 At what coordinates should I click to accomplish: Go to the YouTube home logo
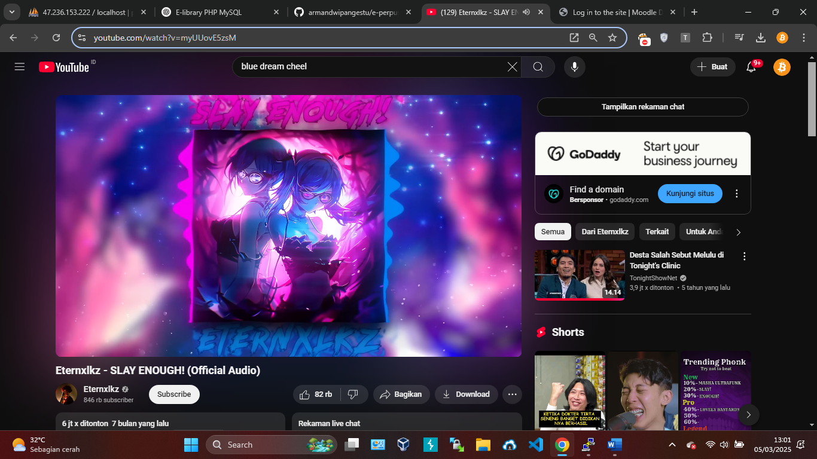pos(64,67)
